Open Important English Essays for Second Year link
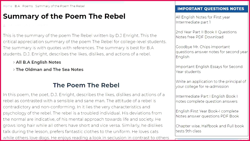 (x=209, y=69)
